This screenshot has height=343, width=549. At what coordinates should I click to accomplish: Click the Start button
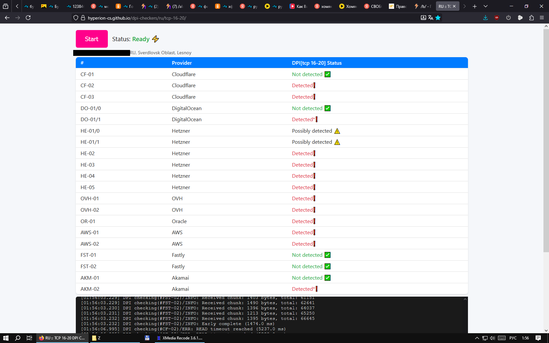click(x=91, y=39)
